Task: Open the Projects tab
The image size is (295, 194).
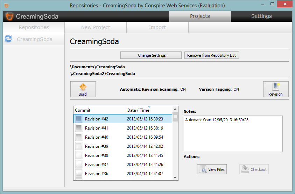Action: click(200, 16)
